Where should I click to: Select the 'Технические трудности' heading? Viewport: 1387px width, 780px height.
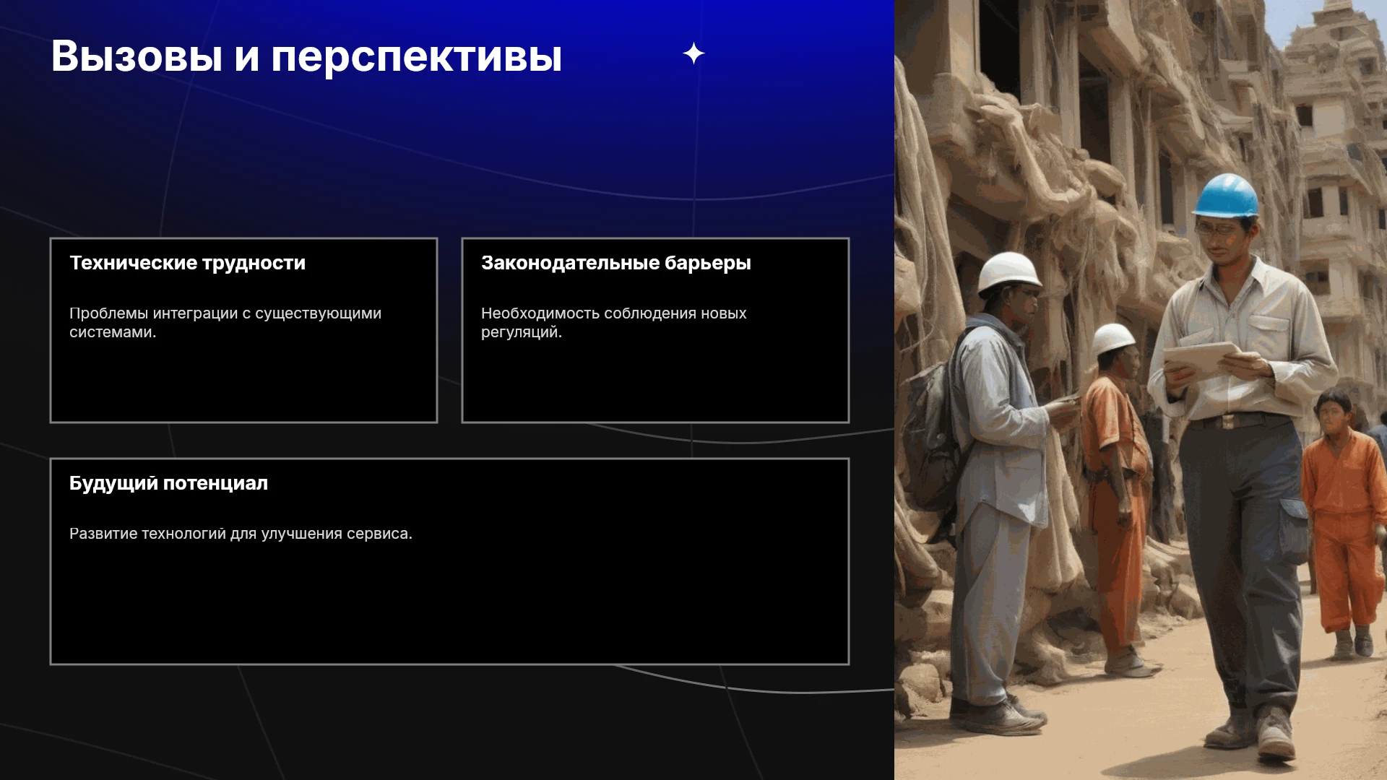[x=187, y=263]
